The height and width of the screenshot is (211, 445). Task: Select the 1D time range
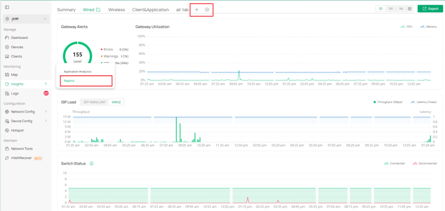[x=380, y=9]
